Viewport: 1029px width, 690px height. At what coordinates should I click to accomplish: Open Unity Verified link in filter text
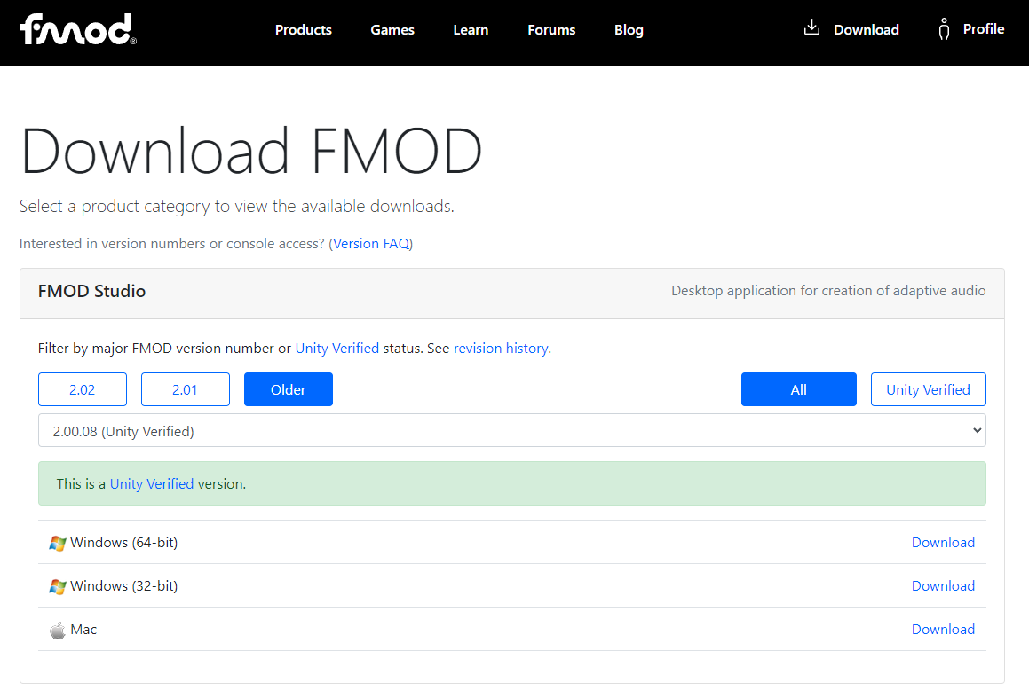[x=337, y=348]
